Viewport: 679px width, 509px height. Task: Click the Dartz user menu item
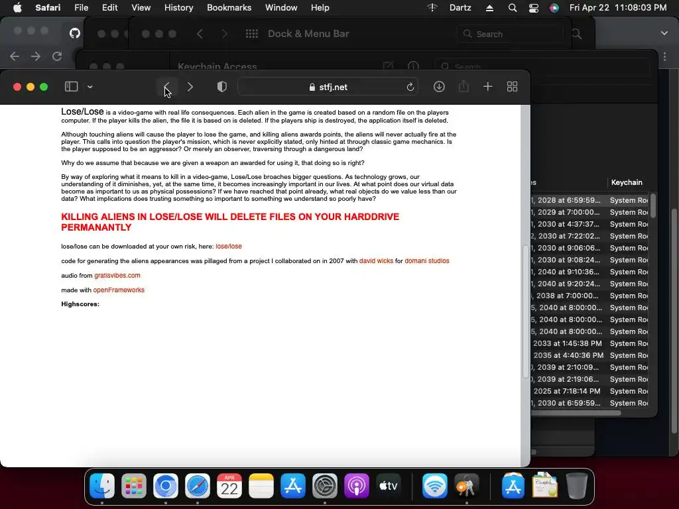(x=460, y=8)
